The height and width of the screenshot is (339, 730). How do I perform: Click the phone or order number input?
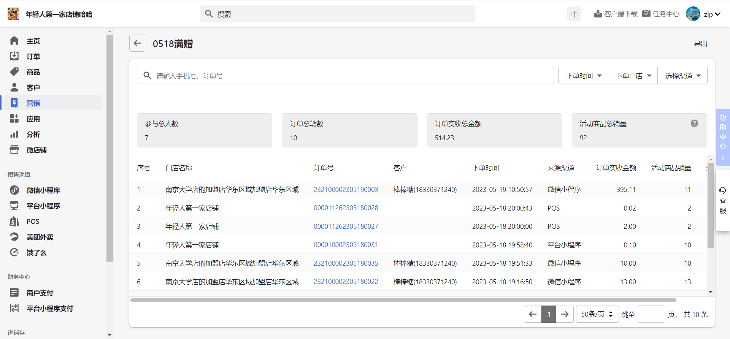345,76
